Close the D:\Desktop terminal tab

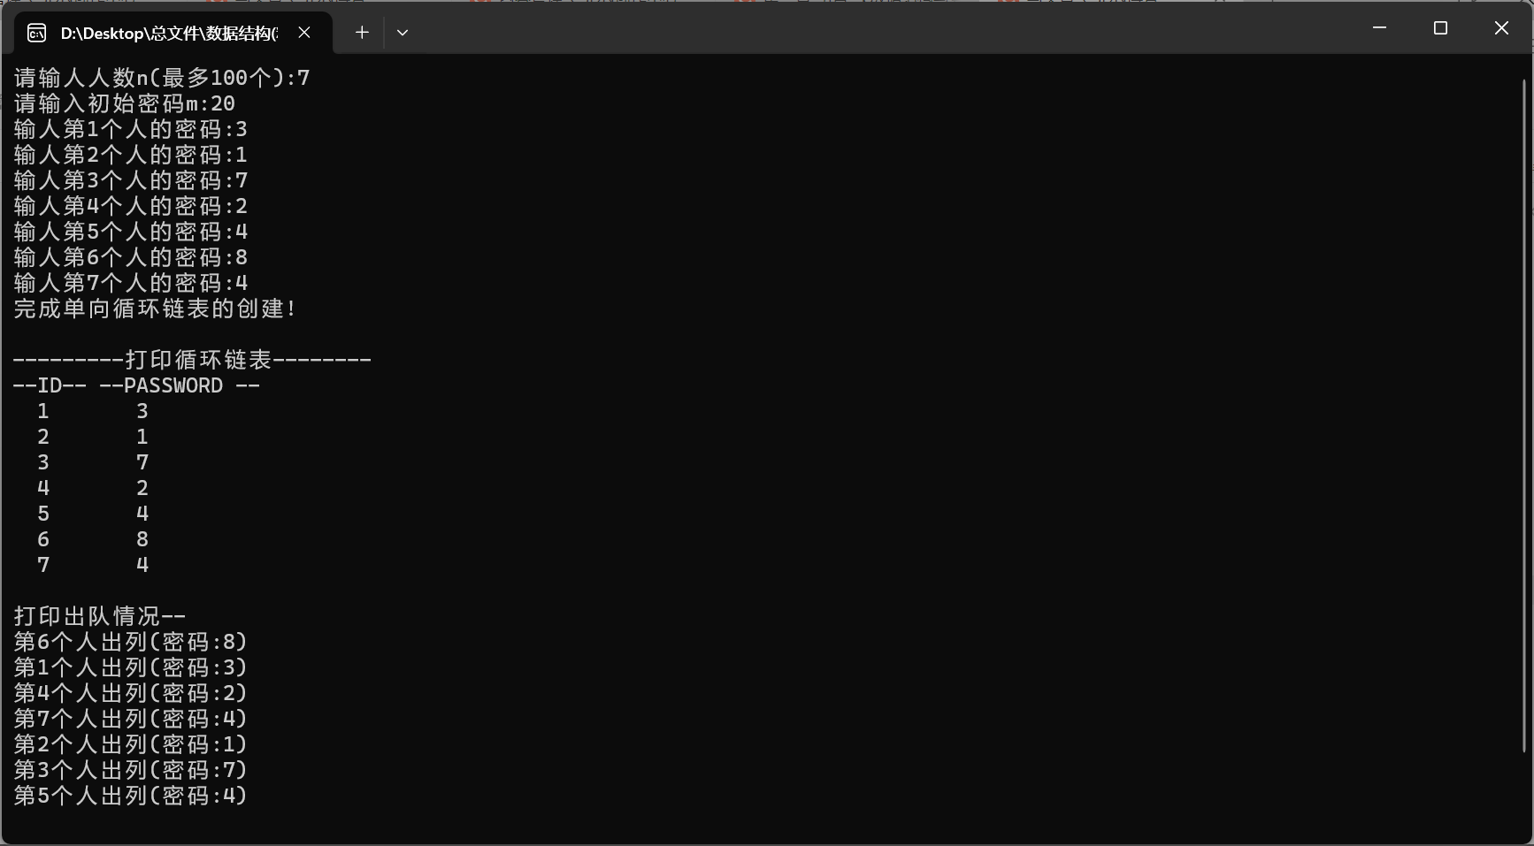(304, 33)
